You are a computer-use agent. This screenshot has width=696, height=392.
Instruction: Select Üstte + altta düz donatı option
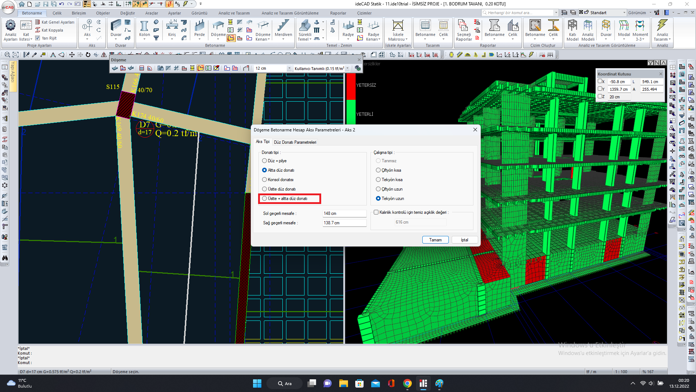coord(265,199)
